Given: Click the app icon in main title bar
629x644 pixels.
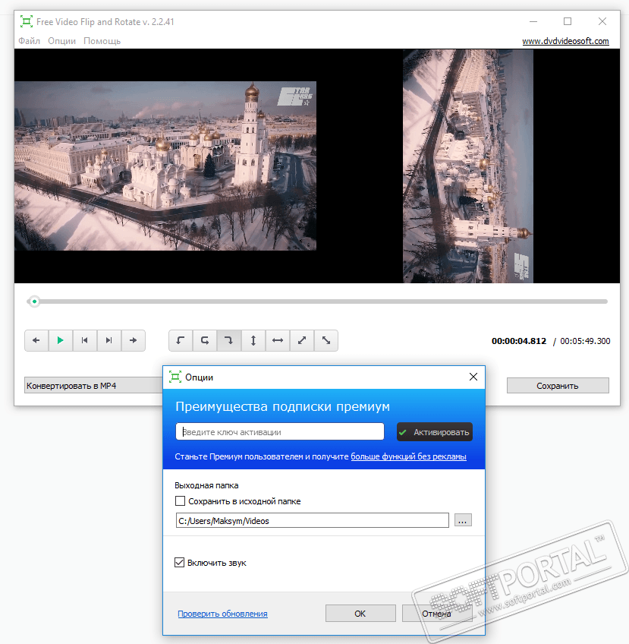Looking at the screenshot, I should [27, 21].
